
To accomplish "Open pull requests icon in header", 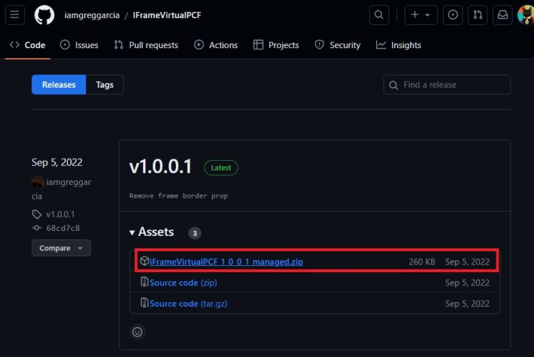I will pyautogui.click(x=478, y=15).
